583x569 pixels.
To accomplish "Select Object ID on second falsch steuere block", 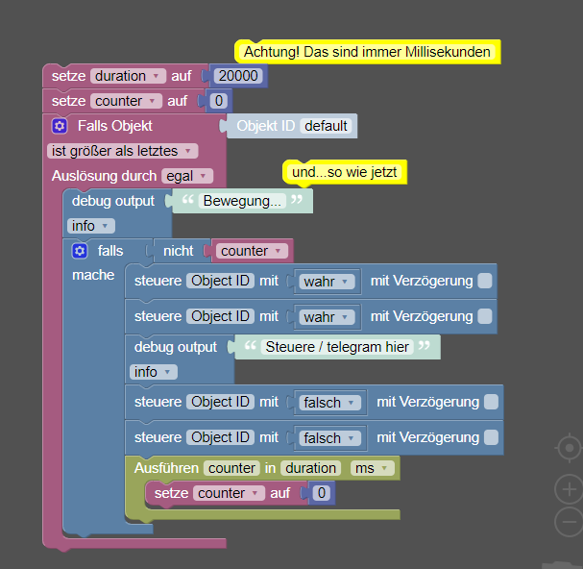I will (x=220, y=437).
